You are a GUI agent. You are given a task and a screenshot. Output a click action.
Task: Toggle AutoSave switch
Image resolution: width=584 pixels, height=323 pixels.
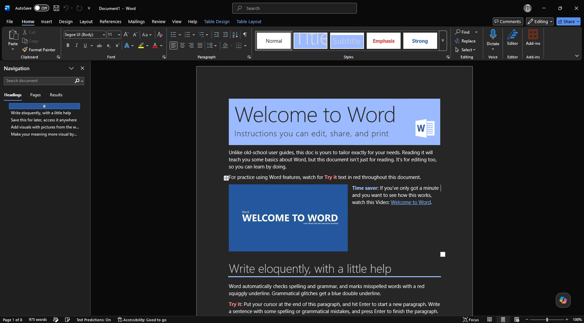point(41,8)
